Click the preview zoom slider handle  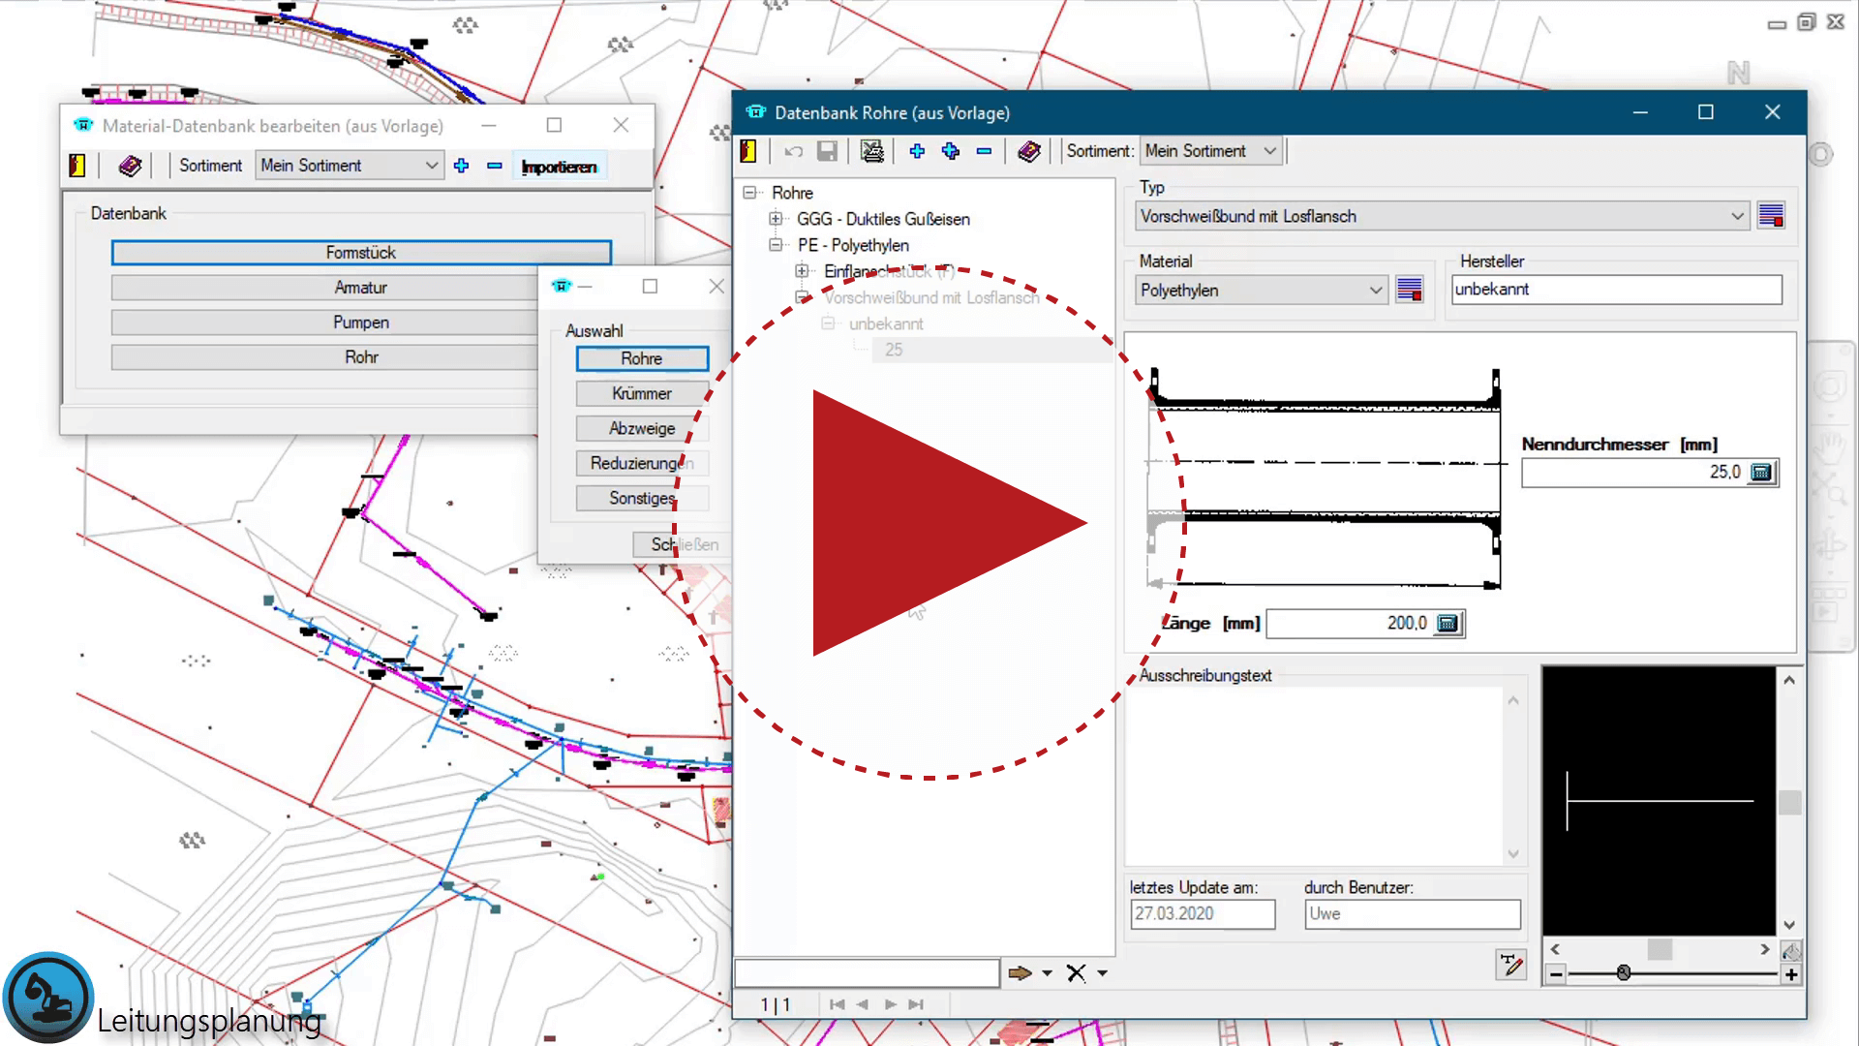pos(1624,972)
